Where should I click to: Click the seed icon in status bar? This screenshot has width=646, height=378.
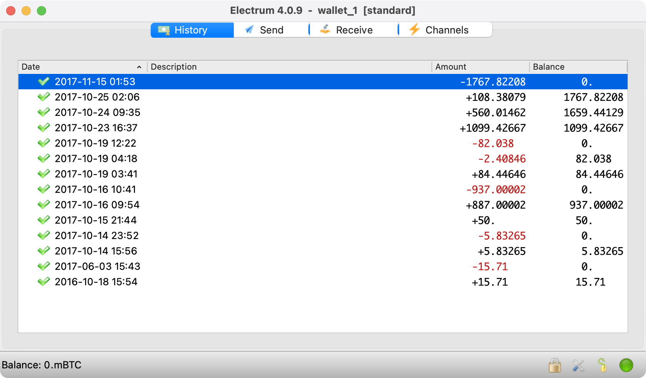(x=602, y=365)
